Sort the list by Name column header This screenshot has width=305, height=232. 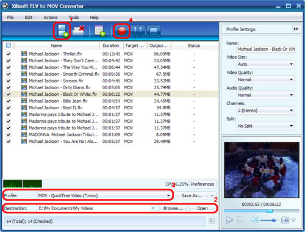click(x=56, y=46)
